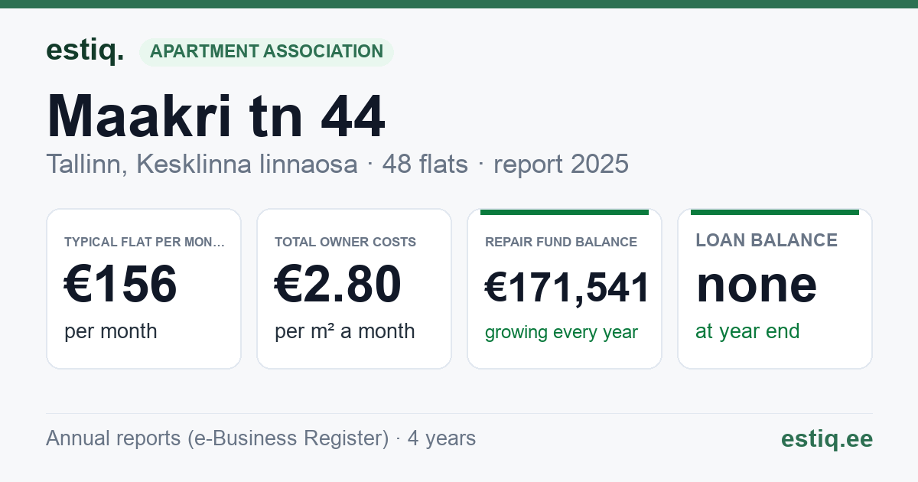Screen dimensions: 918x482
Task: Click the LOAN BALANCE label
Action: (767, 240)
